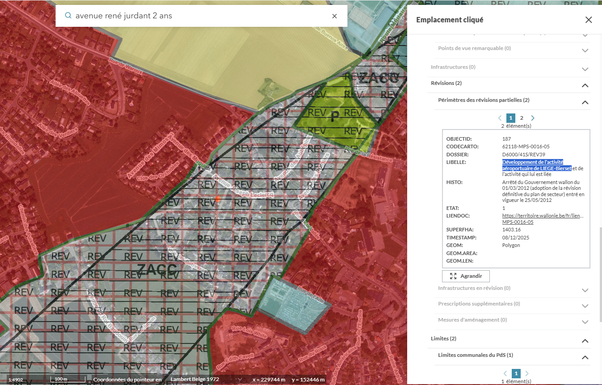This screenshot has width=602, height=385.
Task: Click the Agrandir button
Action: pyautogui.click(x=466, y=276)
